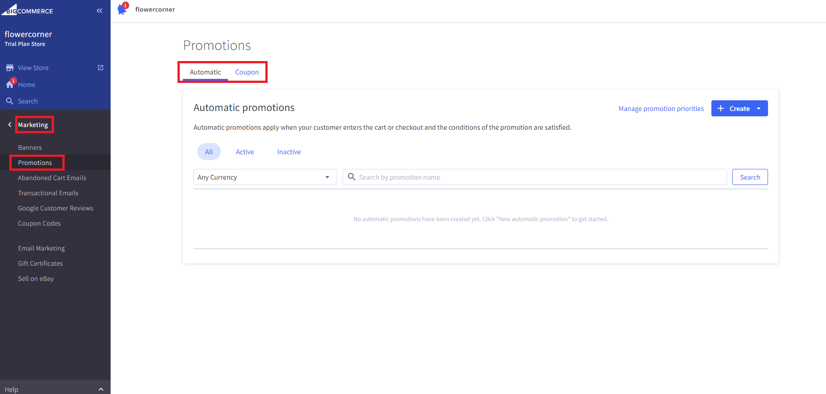Click the flowercorner store title in sidebar
Viewport: 826px width, 394px height.
(29, 34)
